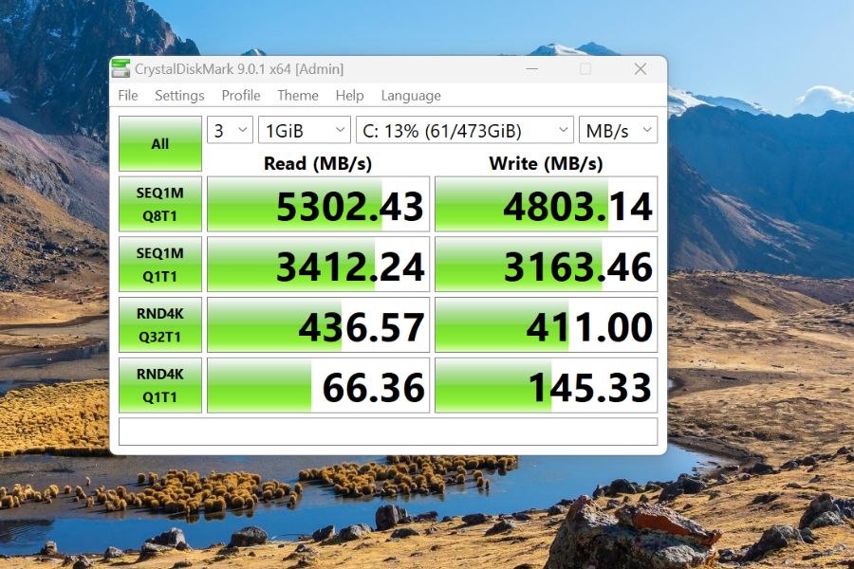Open the Help menu
The width and height of the screenshot is (854, 569).
click(349, 95)
